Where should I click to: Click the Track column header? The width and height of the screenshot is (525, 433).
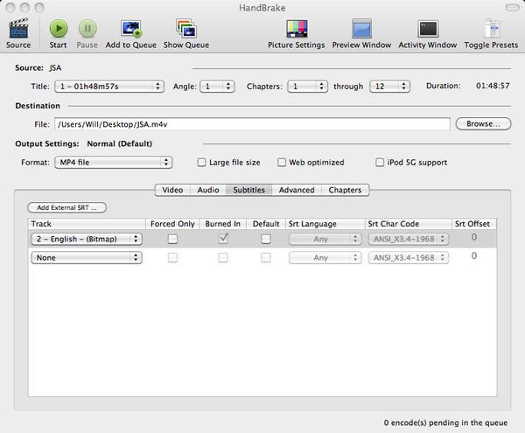pos(87,224)
